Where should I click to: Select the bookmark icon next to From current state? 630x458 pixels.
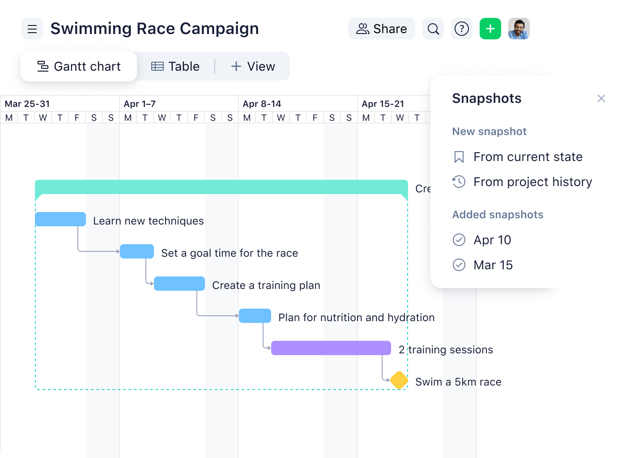click(459, 157)
